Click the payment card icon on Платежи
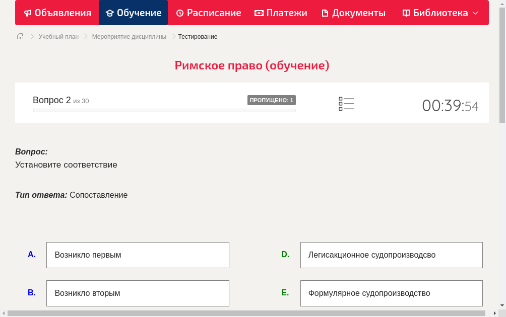This screenshot has width=506, height=317. coord(259,13)
